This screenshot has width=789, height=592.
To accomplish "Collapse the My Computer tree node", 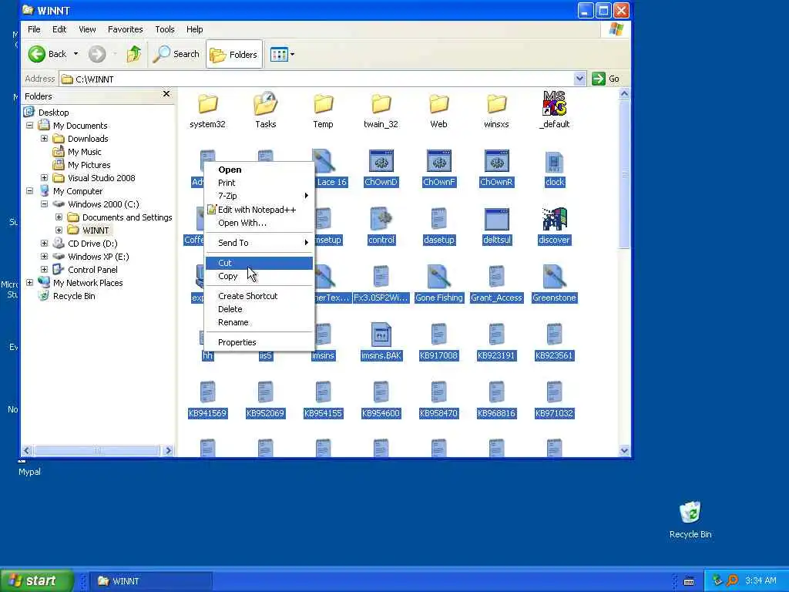I will click(30, 191).
